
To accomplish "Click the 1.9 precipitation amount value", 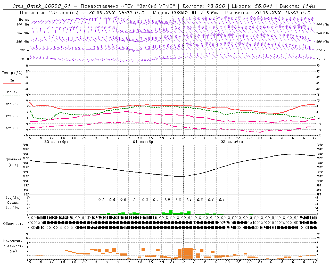I will pyautogui.click(x=167, y=200).
